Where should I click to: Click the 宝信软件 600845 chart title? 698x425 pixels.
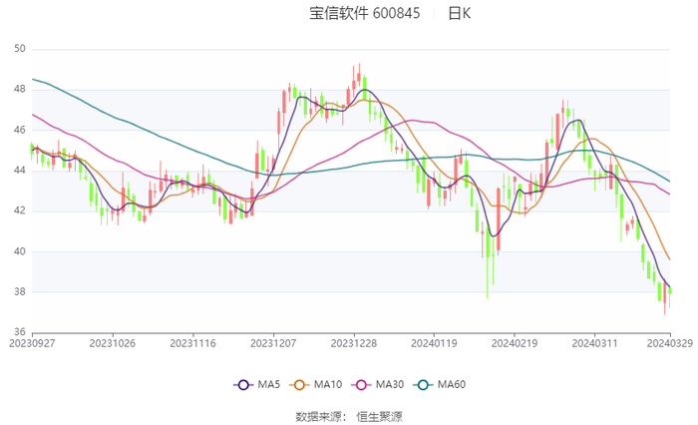pos(365,14)
